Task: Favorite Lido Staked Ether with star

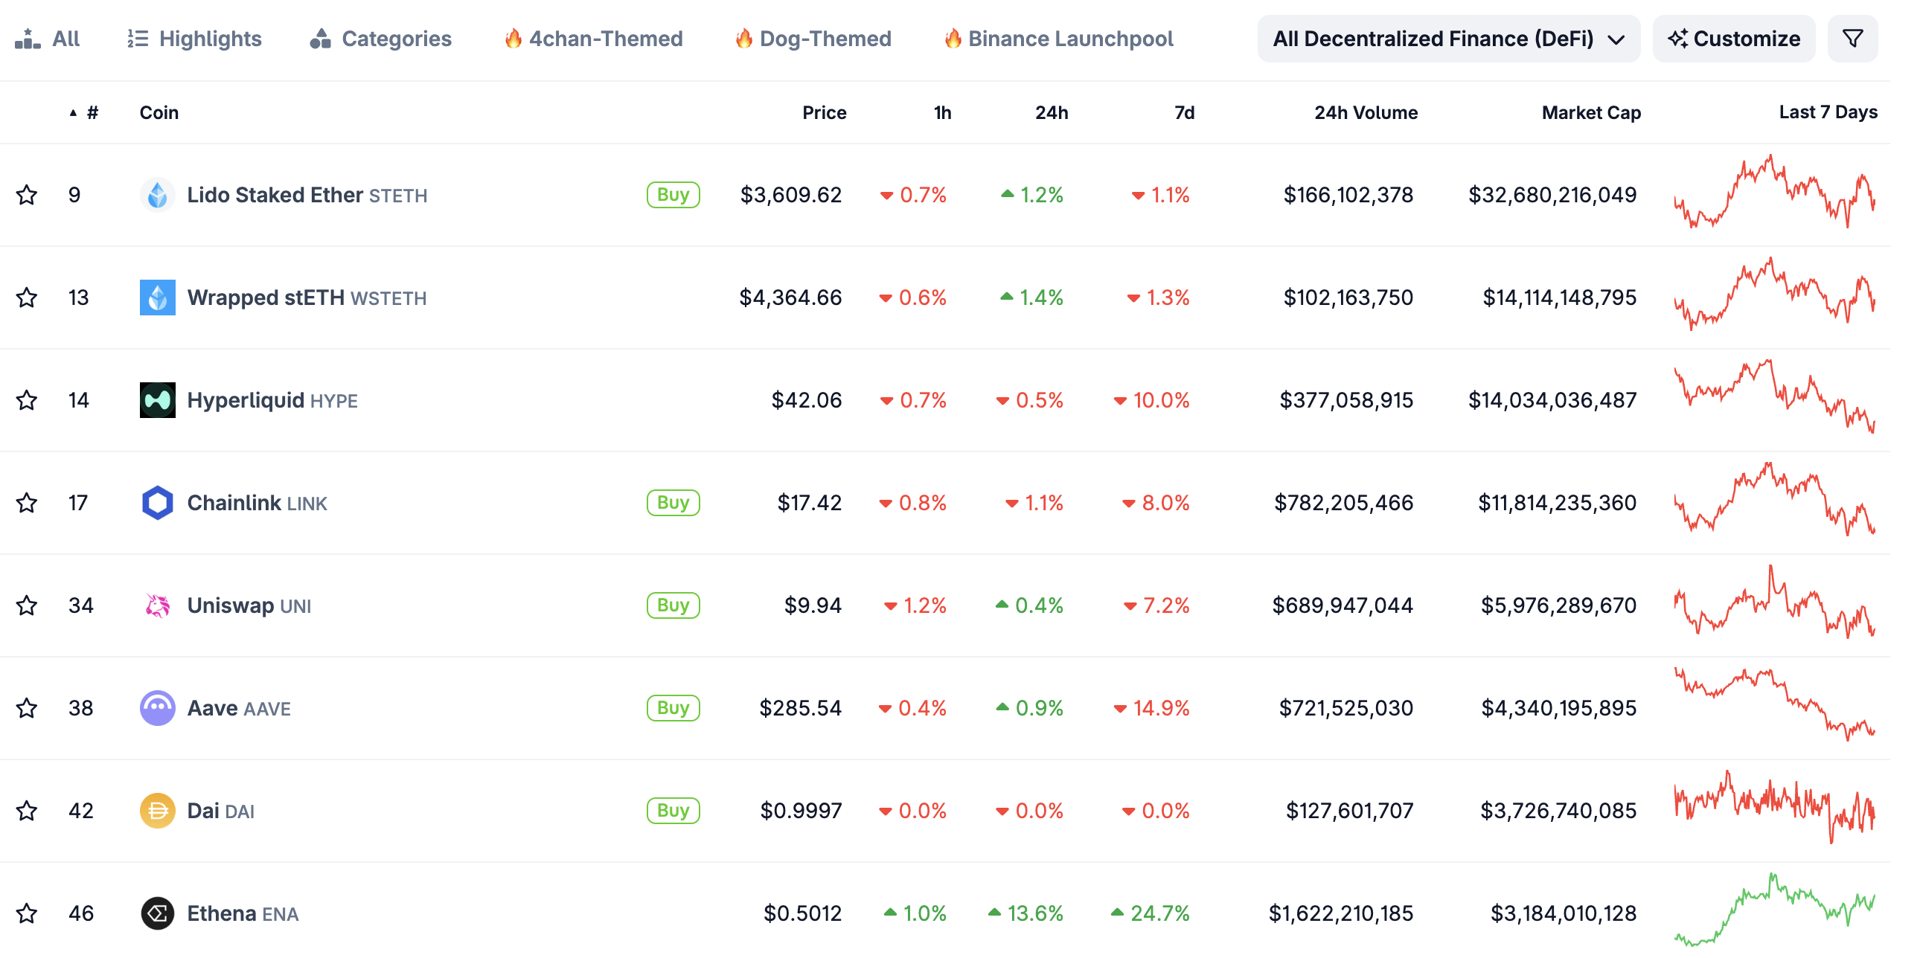Action: 27,195
